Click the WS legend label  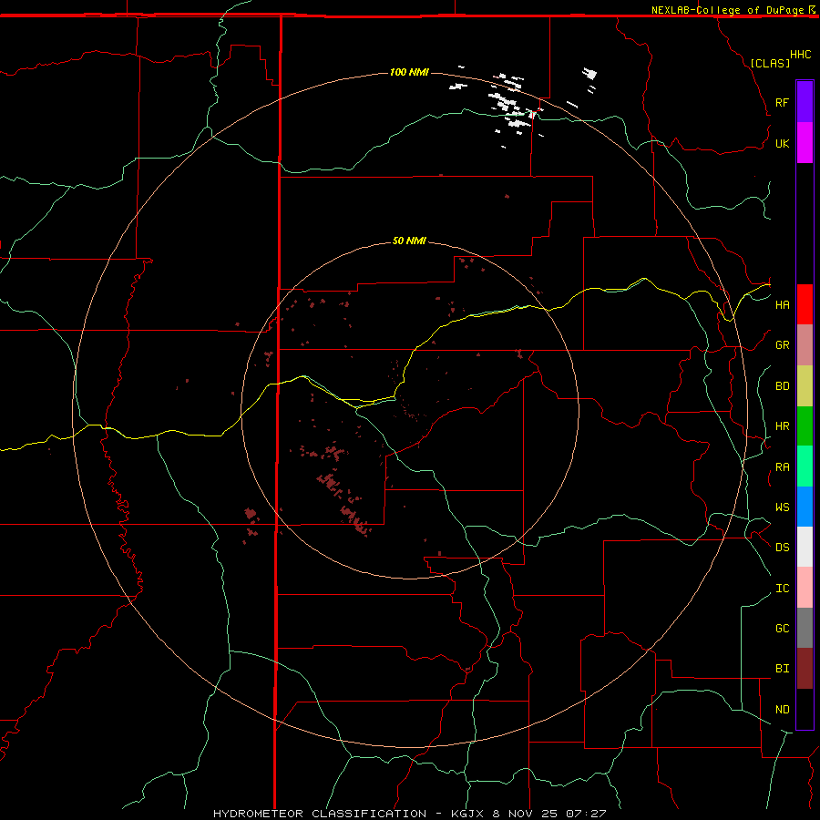pyautogui.click(x=782, y=507)
